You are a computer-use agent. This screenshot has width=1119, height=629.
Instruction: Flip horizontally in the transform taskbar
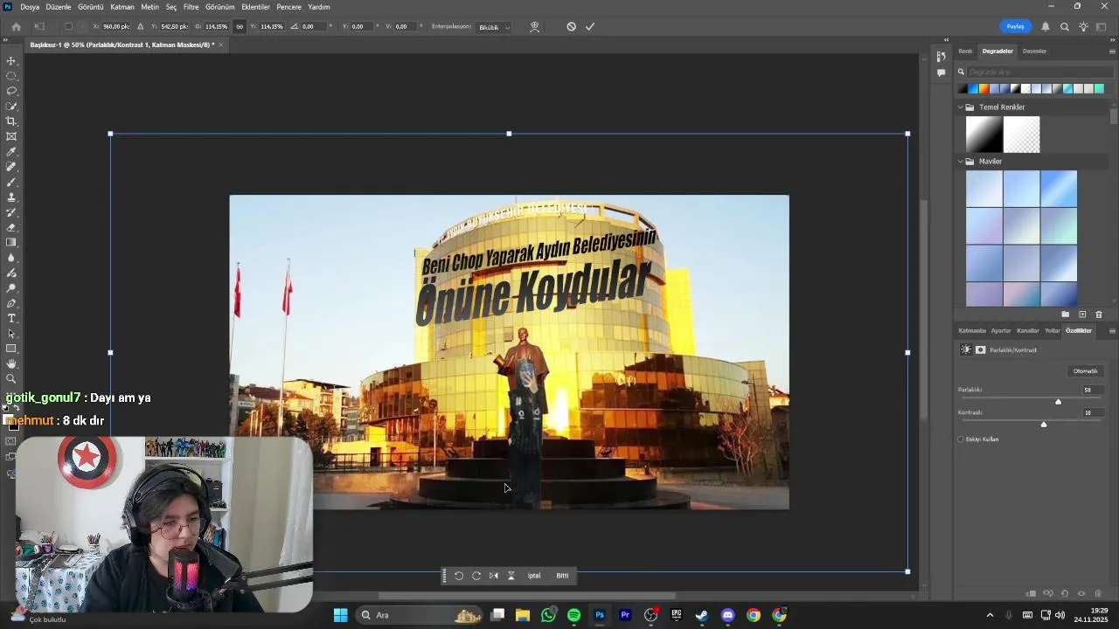point(494,576)
